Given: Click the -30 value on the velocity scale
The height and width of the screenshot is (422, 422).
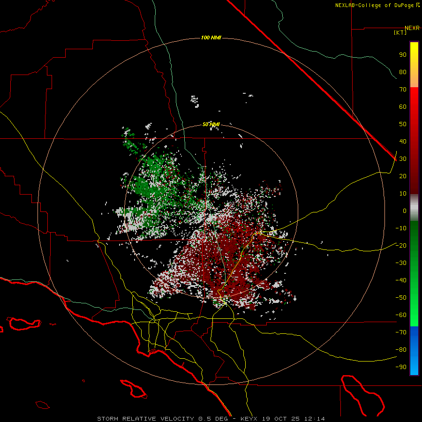Looking at the screenshot, I should pos(401,263).
